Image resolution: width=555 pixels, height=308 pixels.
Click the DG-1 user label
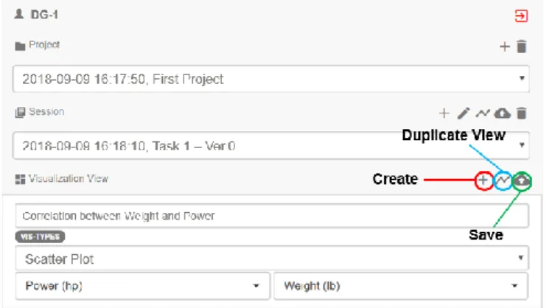[44, 15]
